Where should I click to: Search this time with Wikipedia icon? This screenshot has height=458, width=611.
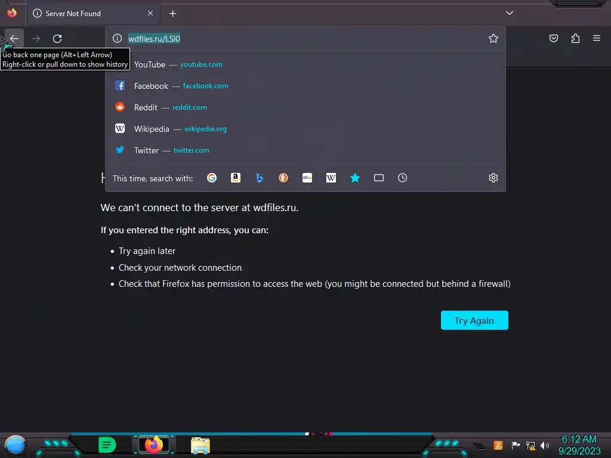(x=331, y=178)
